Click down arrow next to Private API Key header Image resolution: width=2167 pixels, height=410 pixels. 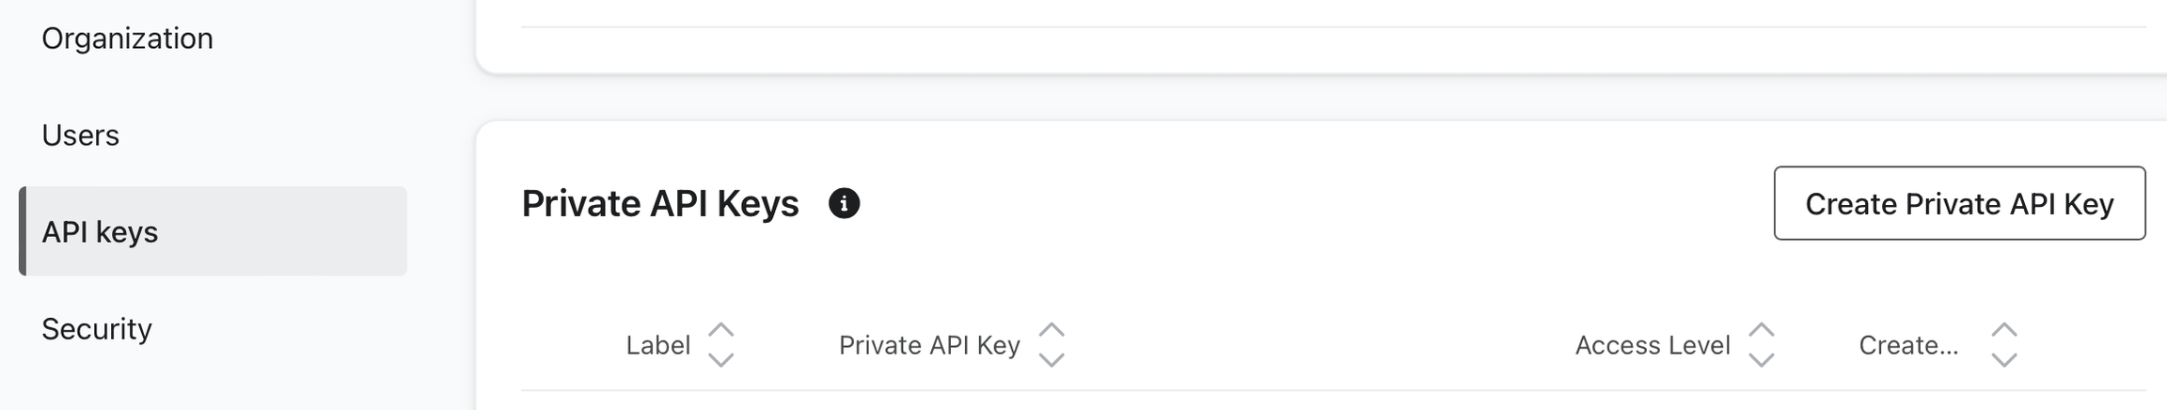1052,360
